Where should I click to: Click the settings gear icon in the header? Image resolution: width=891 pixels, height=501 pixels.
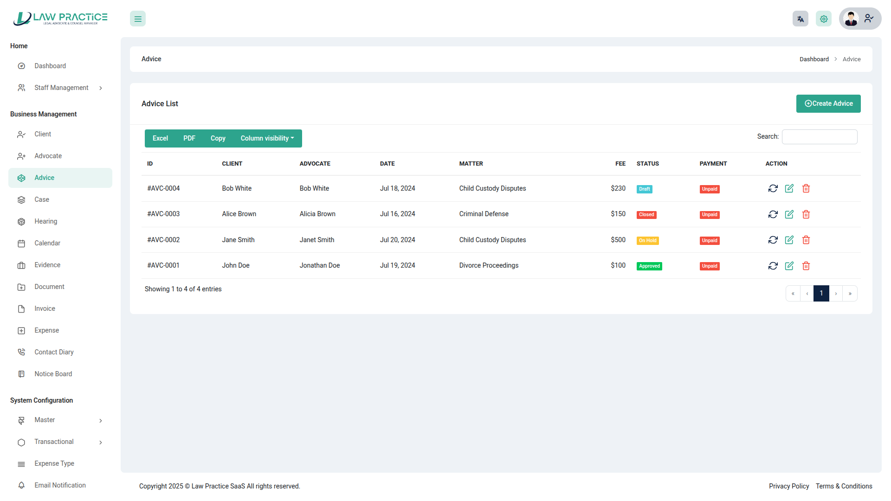tap(824, 19)
